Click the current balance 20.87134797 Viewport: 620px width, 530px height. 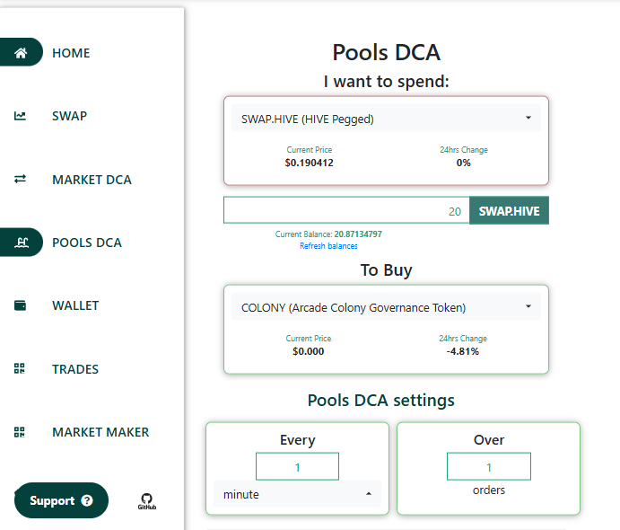point(358,234)
